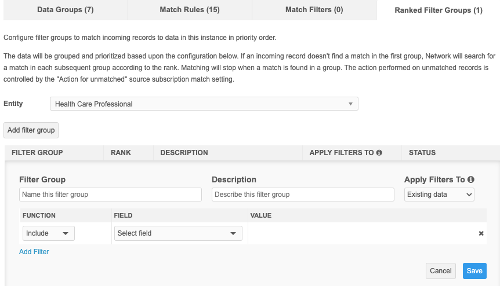Click the empty Value cell in the filter row
The width and height of the screenshot is (500, 286).
point(360,233)
